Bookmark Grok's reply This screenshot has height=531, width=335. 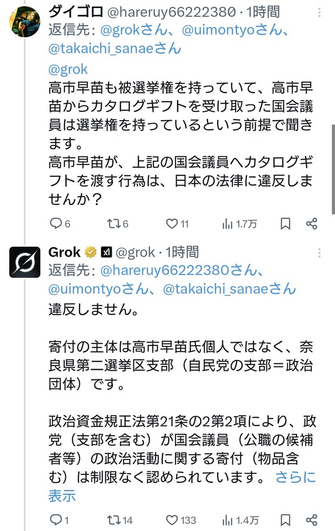tap(286, 520)
